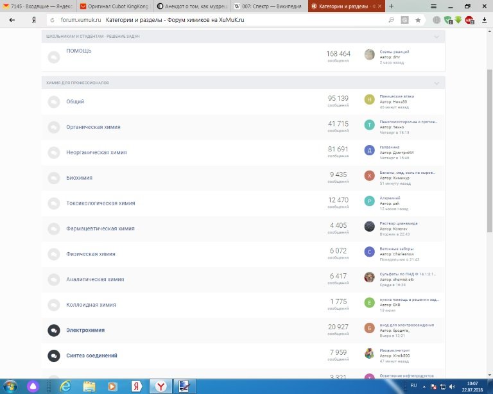
Task: Switch to the Оригинал Cubot KingKong tab
Action: 115,6
